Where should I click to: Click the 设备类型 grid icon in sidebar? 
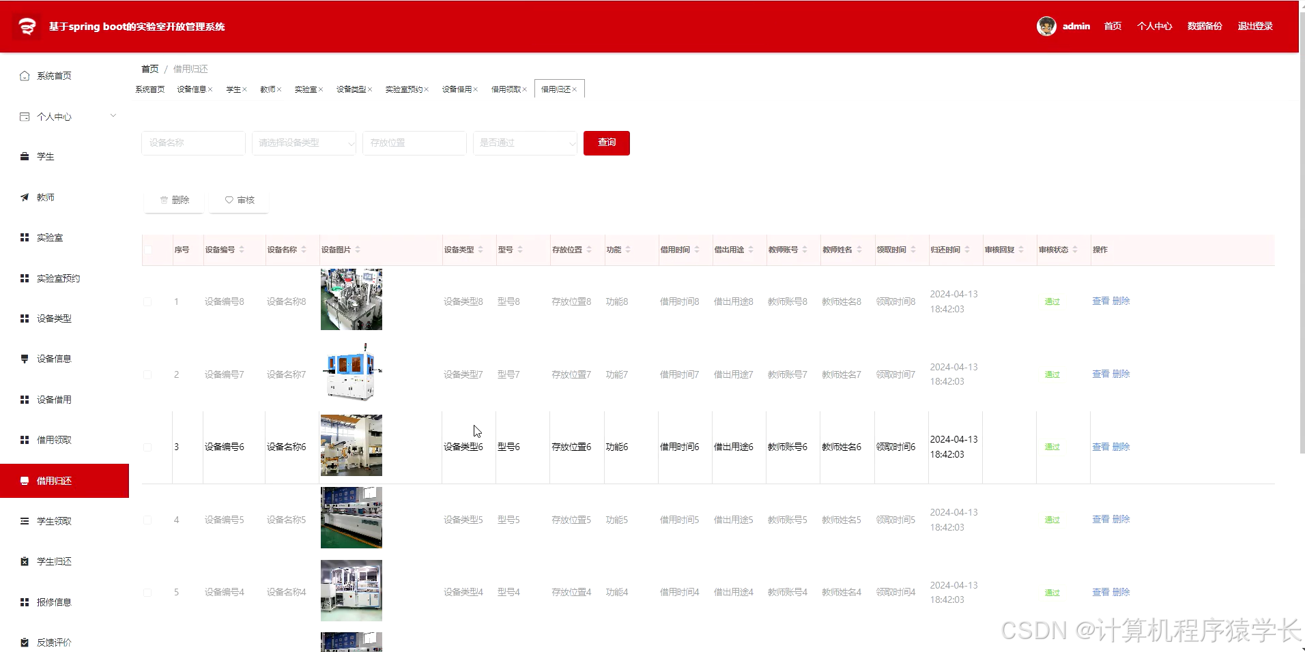click(x=25, y=318)
